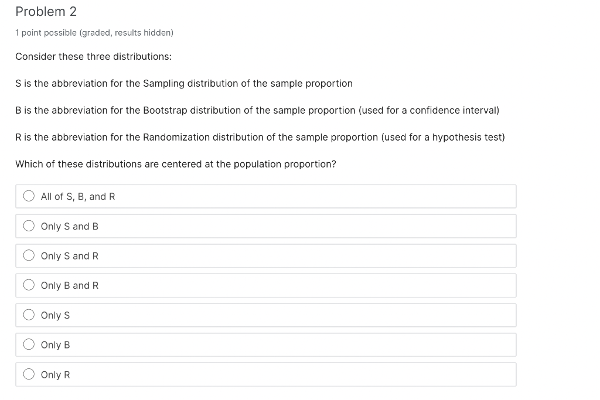600x400 pixels.
Task: Select the 'Only S and B' radio button
Action: pos(29,225)
